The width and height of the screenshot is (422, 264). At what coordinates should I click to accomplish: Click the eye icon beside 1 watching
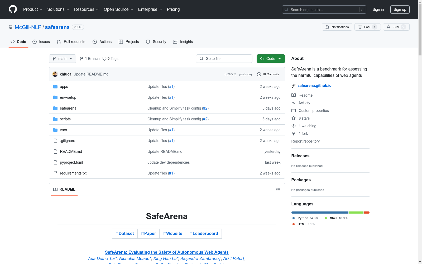coord(294,126)
